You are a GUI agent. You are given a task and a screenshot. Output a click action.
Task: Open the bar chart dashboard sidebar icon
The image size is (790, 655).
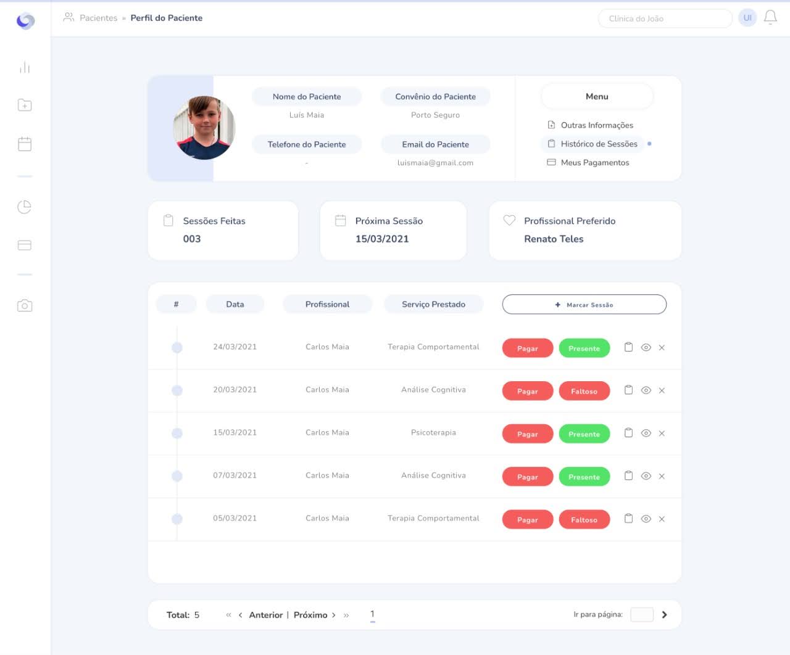(x=25, y=67)
